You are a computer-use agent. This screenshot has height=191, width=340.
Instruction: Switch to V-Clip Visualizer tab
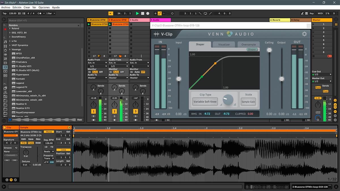point(224,44)
